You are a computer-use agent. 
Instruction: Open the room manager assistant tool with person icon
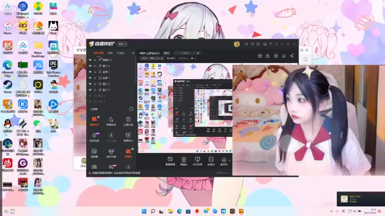click(111, 121)
